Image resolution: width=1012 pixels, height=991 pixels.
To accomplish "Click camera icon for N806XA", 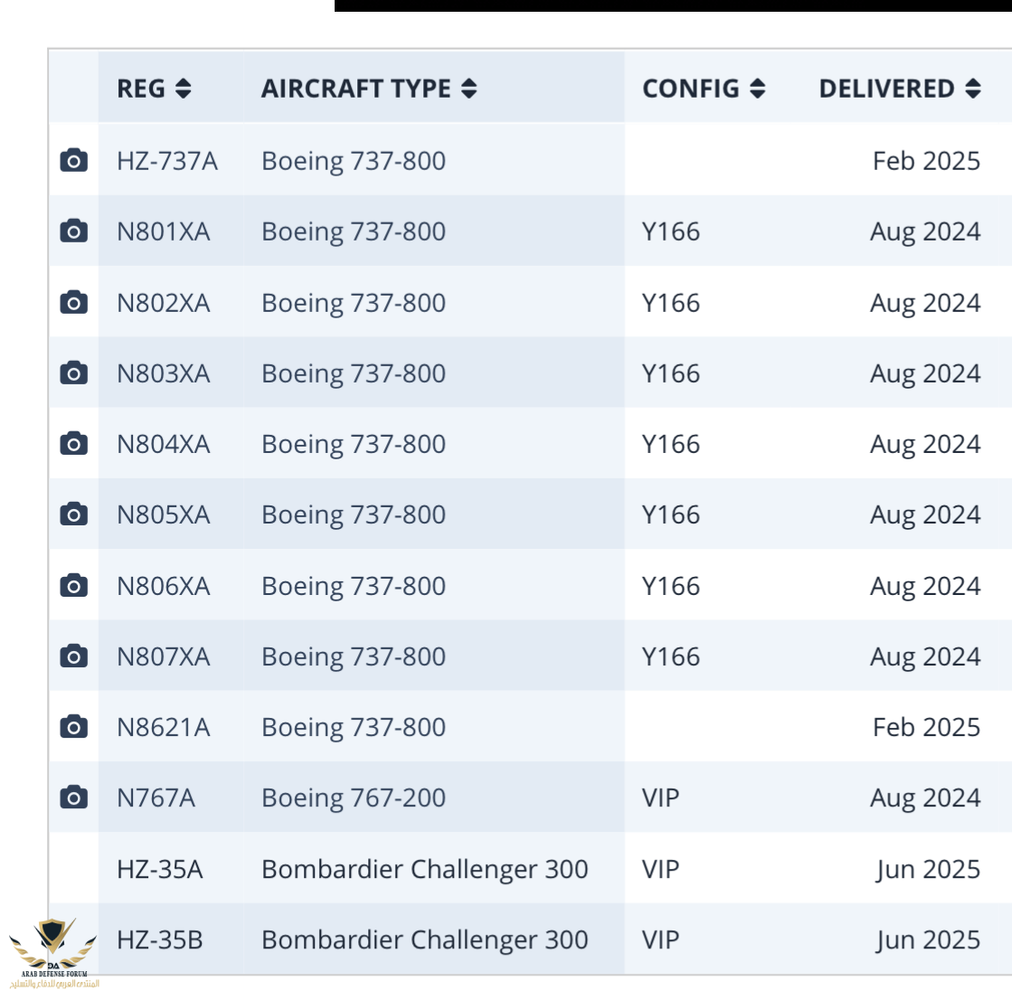I will [73, 586].
